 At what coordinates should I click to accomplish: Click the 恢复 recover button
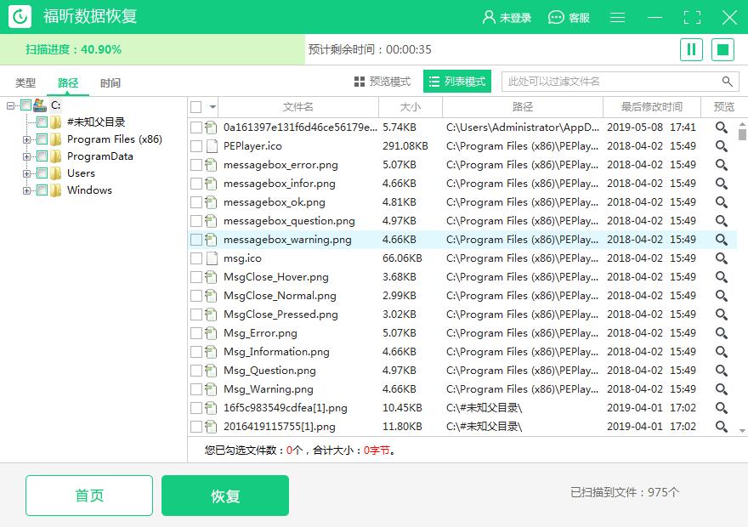tap(224, 496)
